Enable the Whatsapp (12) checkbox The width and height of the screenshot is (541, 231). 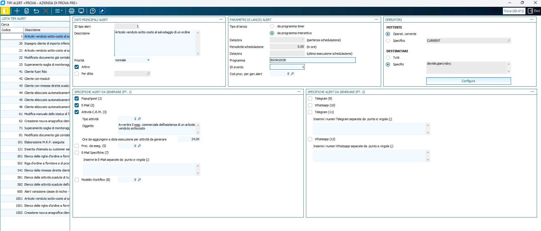[x=310, y=139]
